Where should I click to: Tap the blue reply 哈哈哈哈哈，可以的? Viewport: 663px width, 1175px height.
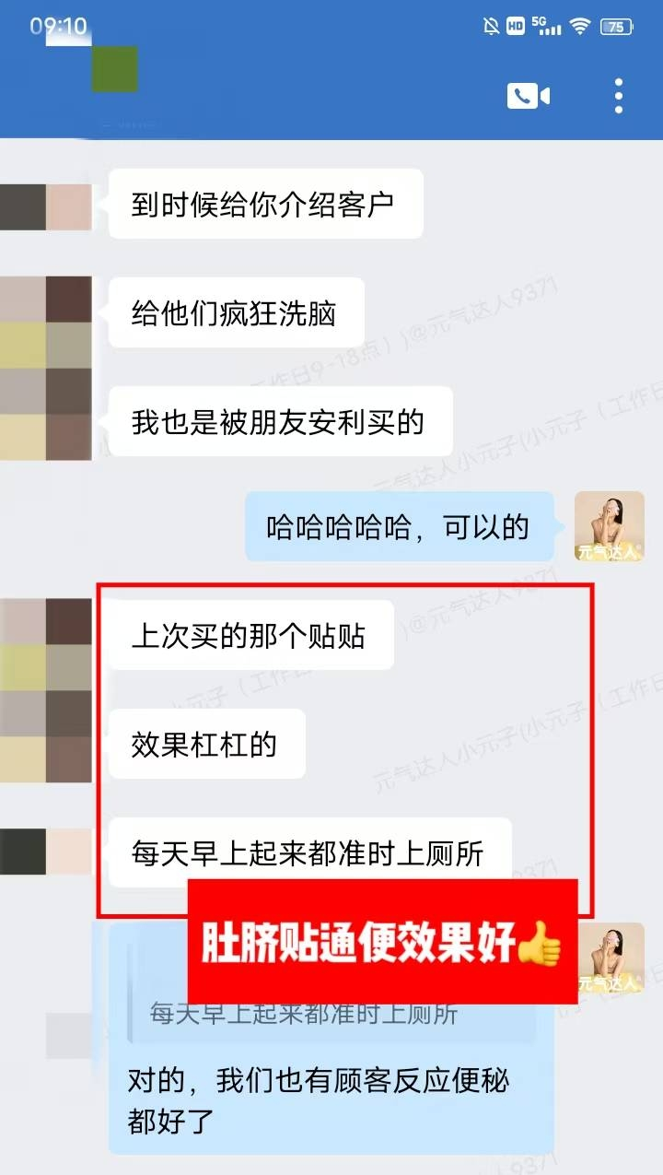400,527
